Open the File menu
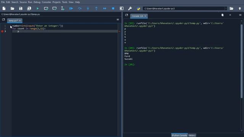This screenshot has height=137, width=244. click(3, 2)
